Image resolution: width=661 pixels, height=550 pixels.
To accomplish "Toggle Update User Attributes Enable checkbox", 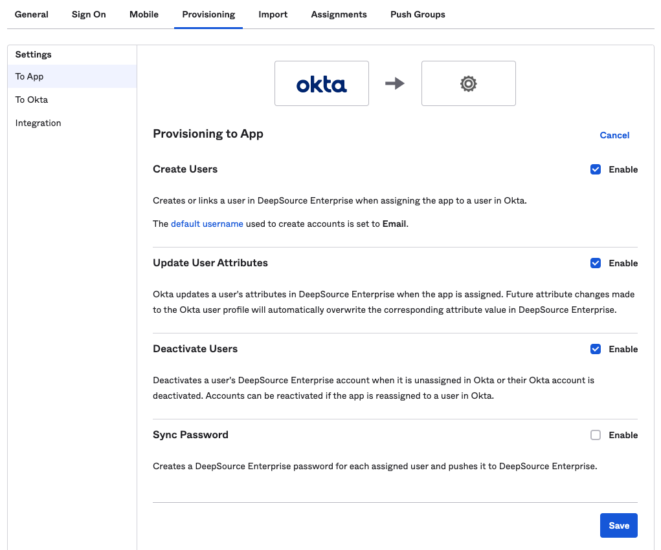I will (x=595, y=263).
